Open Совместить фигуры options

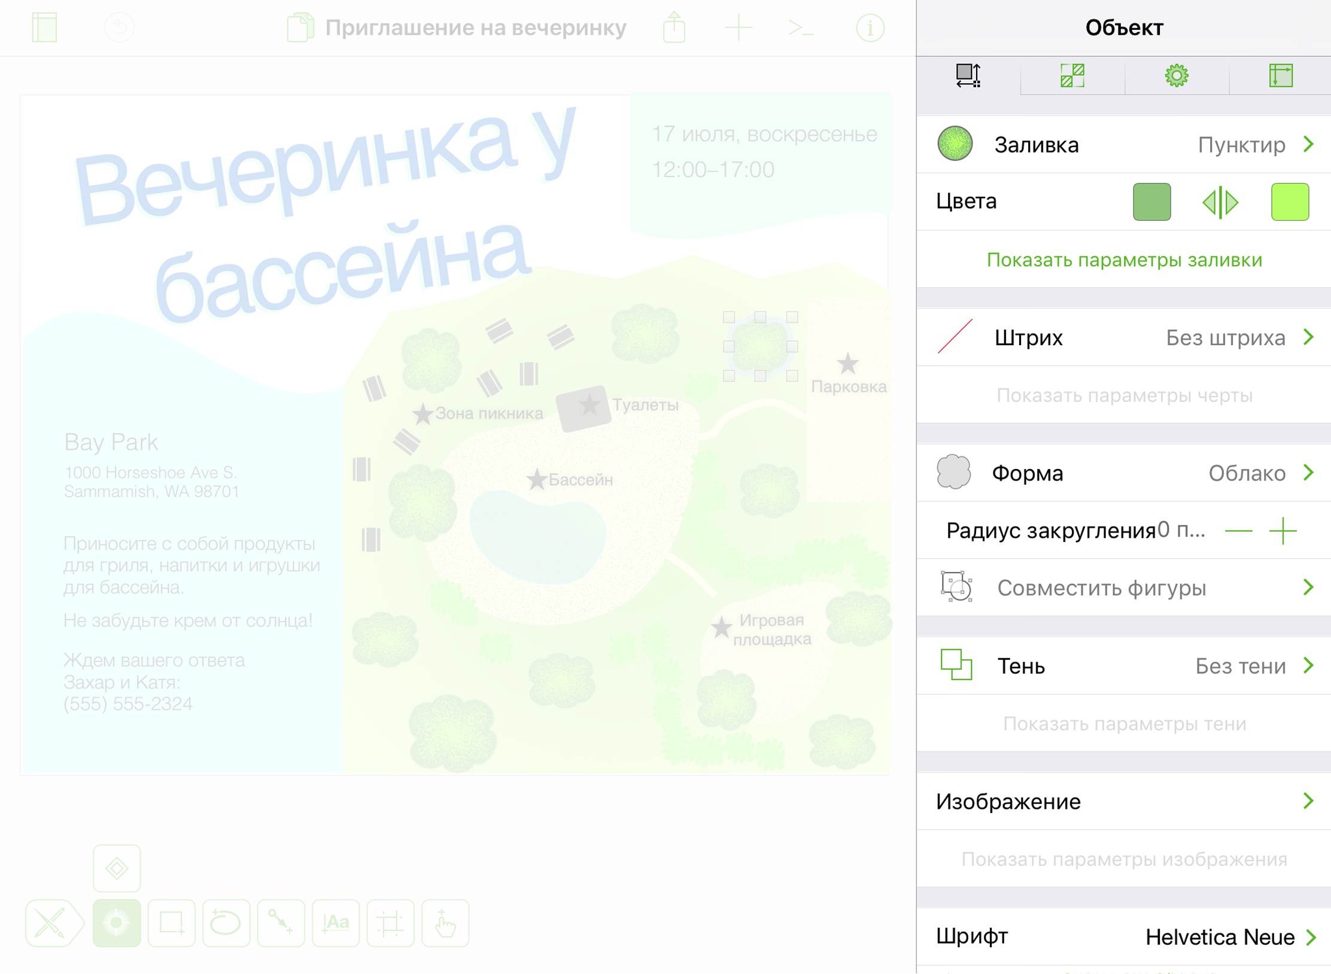(1124, 588)
